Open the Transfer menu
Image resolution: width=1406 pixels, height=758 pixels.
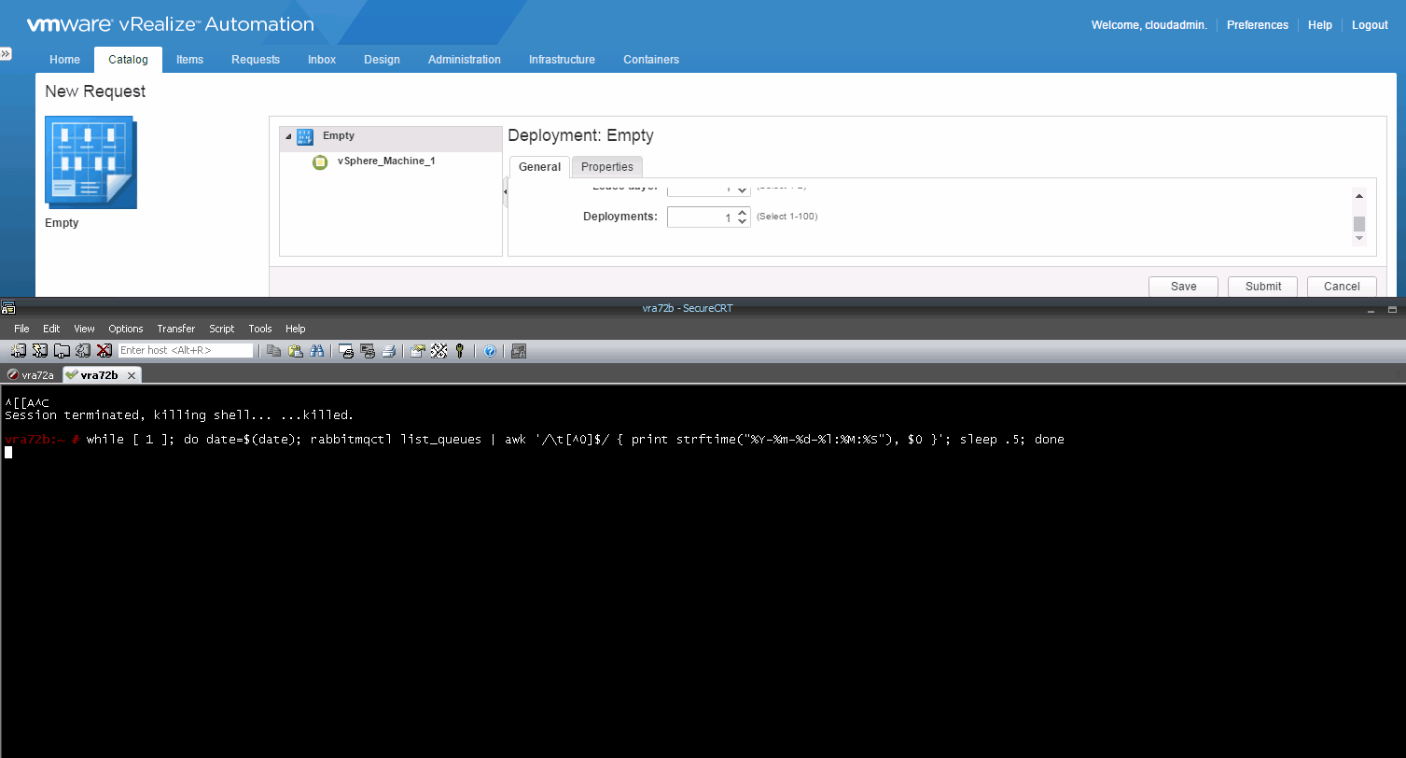pos(175,329)
